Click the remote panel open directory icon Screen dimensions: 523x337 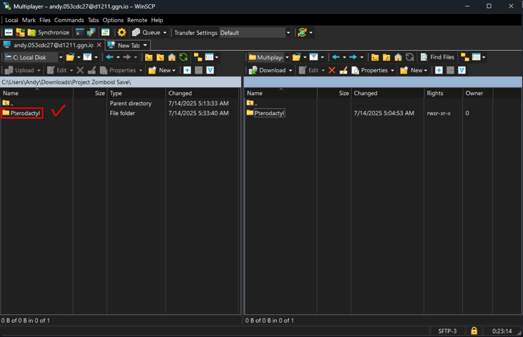pyautogui.click(x=296, y=57)
